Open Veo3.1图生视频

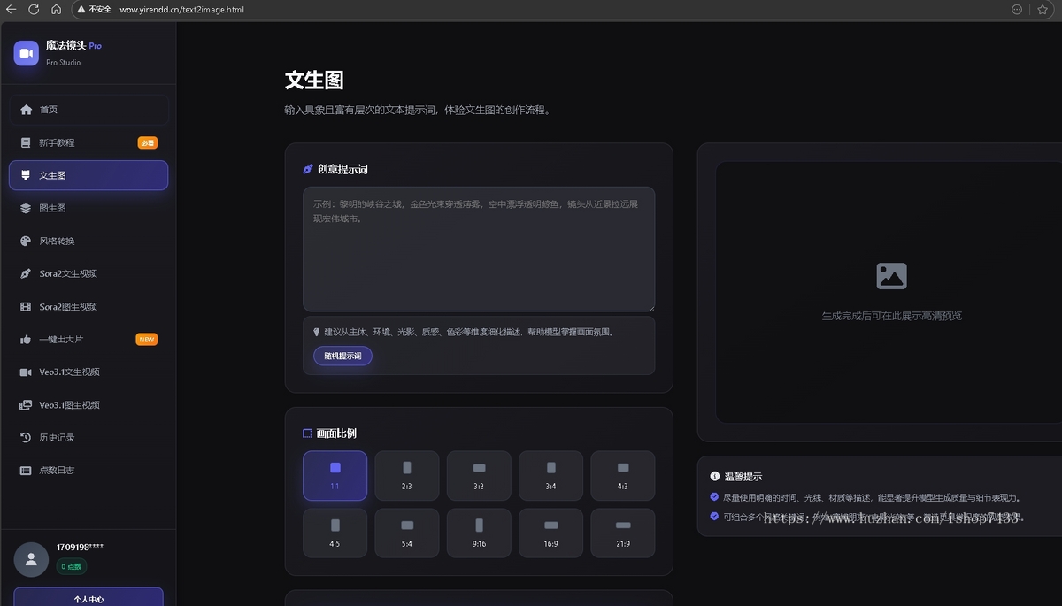coord(88,404)
